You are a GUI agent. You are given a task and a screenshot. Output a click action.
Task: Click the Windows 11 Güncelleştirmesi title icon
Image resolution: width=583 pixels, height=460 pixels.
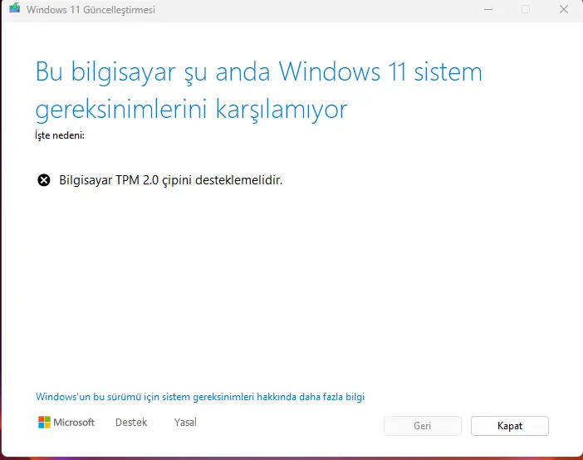click(14, 8)
